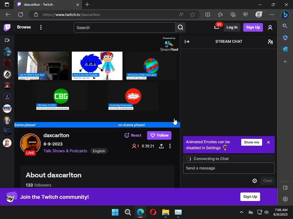Add this page to favorites star
Image resolution: width=293 pixels, height=219 pixels.
193,15
